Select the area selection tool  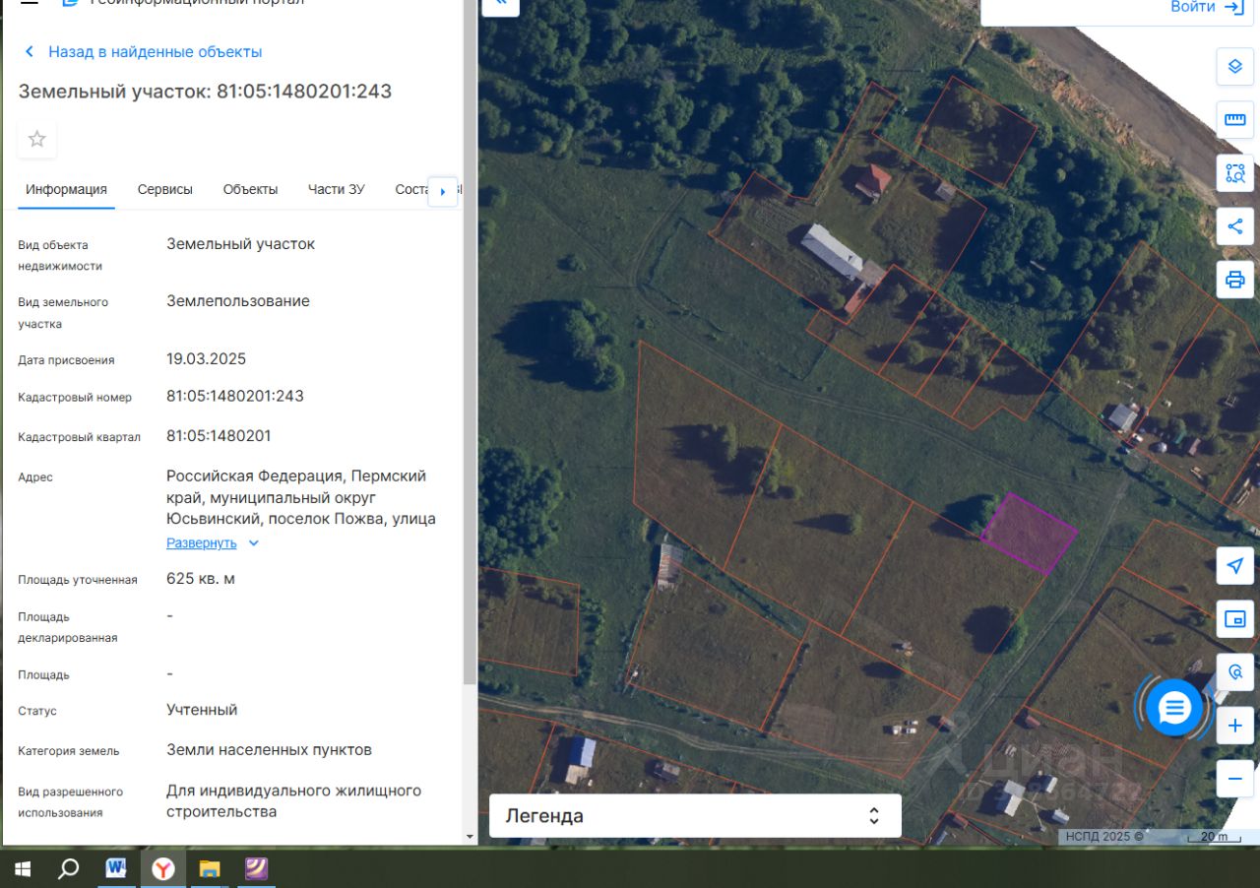(x=1234, y=173)
